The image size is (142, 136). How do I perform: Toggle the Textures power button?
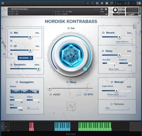coord(111,104)
